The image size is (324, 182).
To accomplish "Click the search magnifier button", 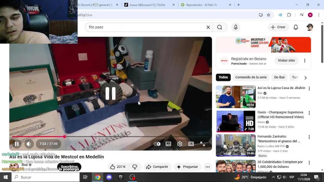I will [x=220, y=27].
